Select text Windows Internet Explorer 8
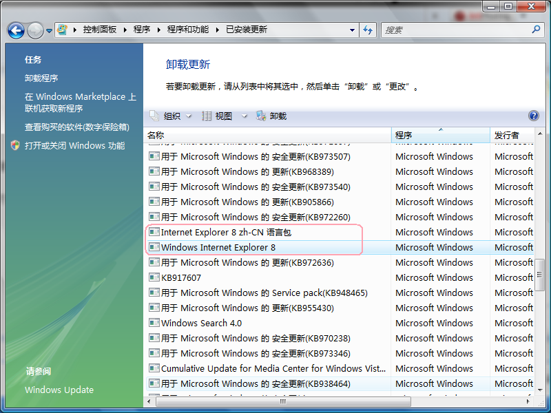The height and width of the screenshot is (413, 551). (x=218, y=248)
